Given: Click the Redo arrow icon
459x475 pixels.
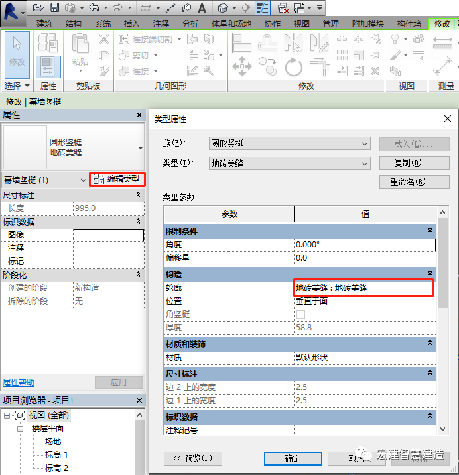Looking at the screenshot, I should (117, 8).
